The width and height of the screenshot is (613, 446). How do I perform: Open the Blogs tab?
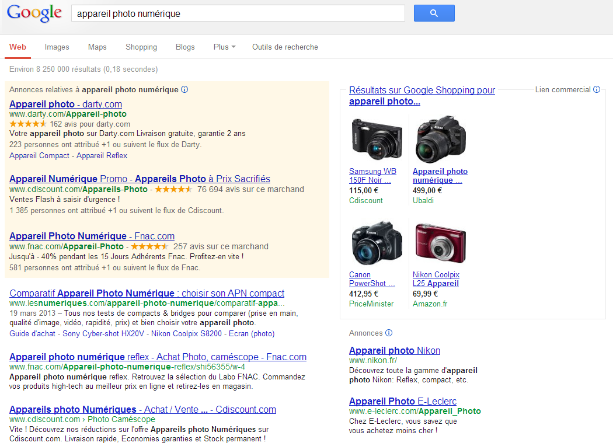(x=185, y=47)
